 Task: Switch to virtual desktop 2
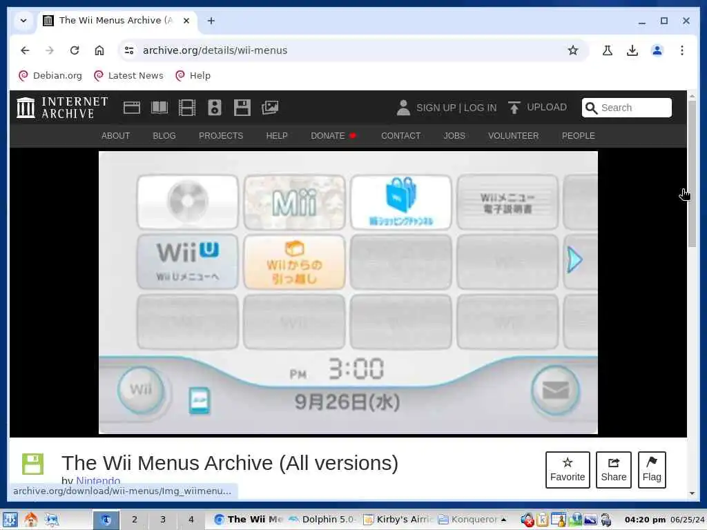coord(135,520)
